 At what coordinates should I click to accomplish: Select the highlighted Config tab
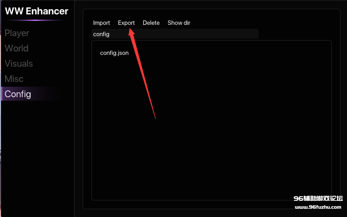(x=18, y=94)
